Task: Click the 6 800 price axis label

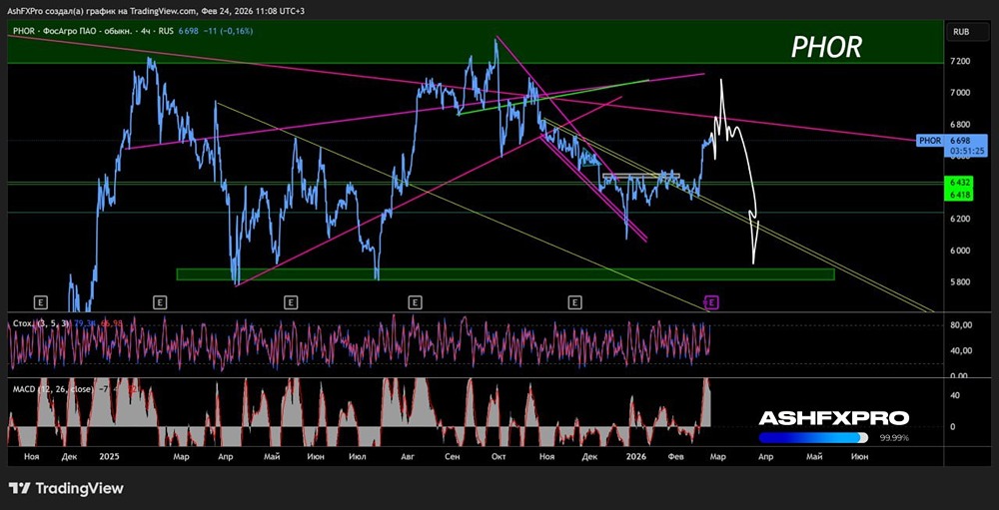Action: (959, 124)
